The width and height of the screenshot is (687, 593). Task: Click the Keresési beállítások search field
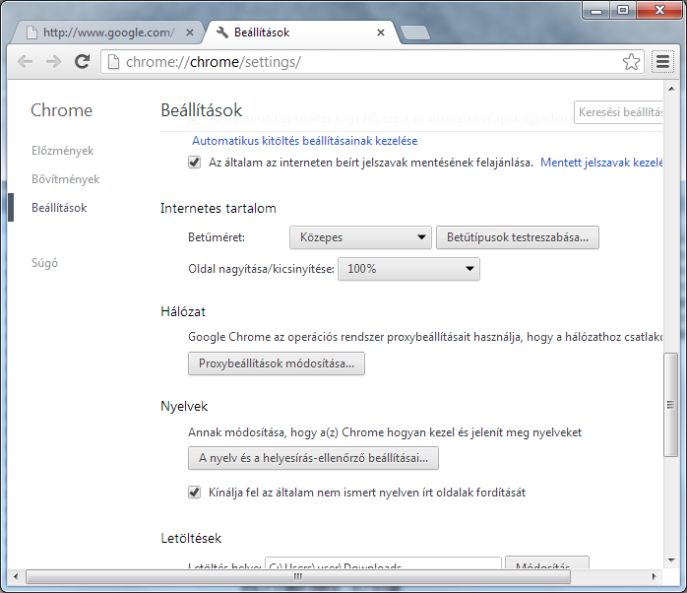point(618,112)
